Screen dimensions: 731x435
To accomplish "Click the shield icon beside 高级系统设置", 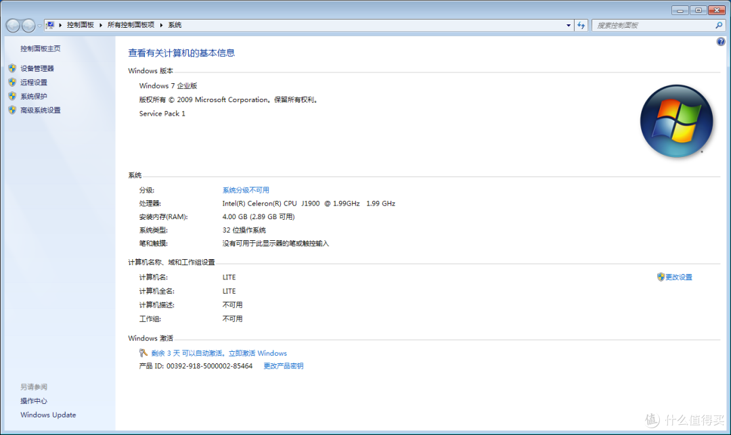I will pyautogui.click(x=12, y=110).
